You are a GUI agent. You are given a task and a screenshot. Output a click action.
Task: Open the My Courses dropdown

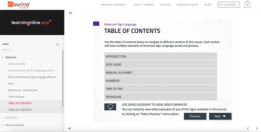coord(229,5)
